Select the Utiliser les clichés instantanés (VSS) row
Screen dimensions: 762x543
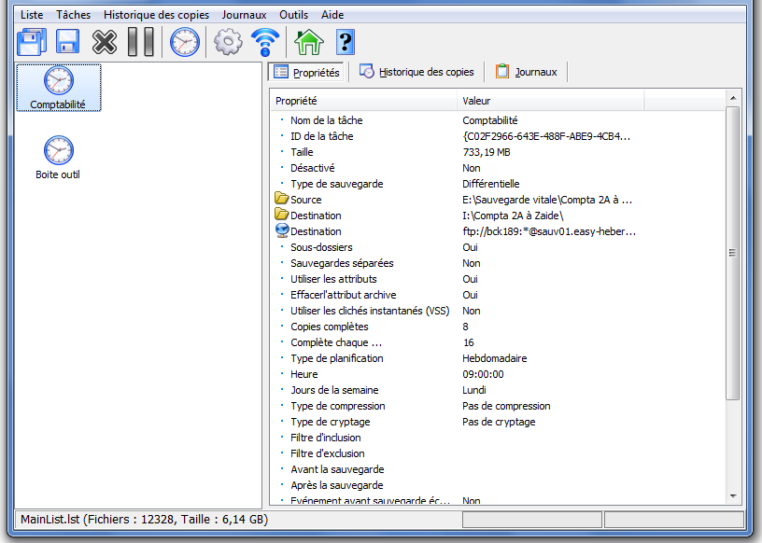tap(498, 311)
